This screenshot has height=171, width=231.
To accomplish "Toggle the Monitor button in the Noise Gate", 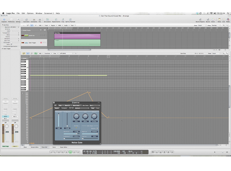I will click(x=97, y=128).
